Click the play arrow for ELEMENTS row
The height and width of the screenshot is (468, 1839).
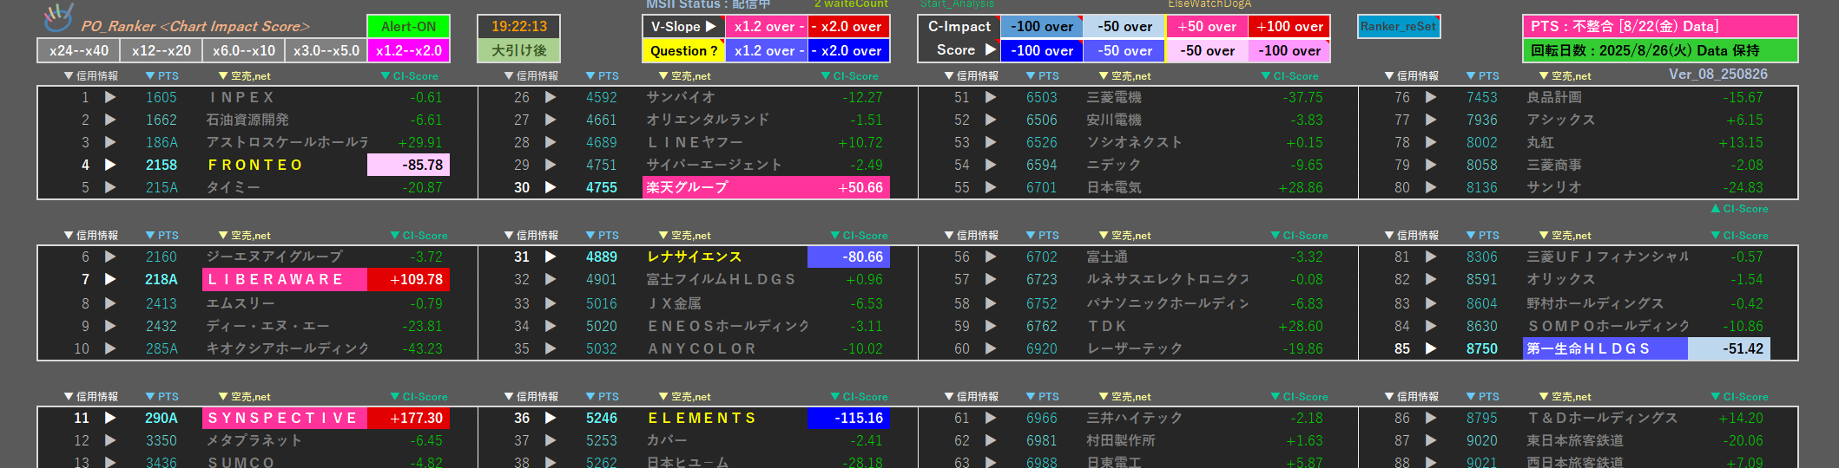(550, 418)
